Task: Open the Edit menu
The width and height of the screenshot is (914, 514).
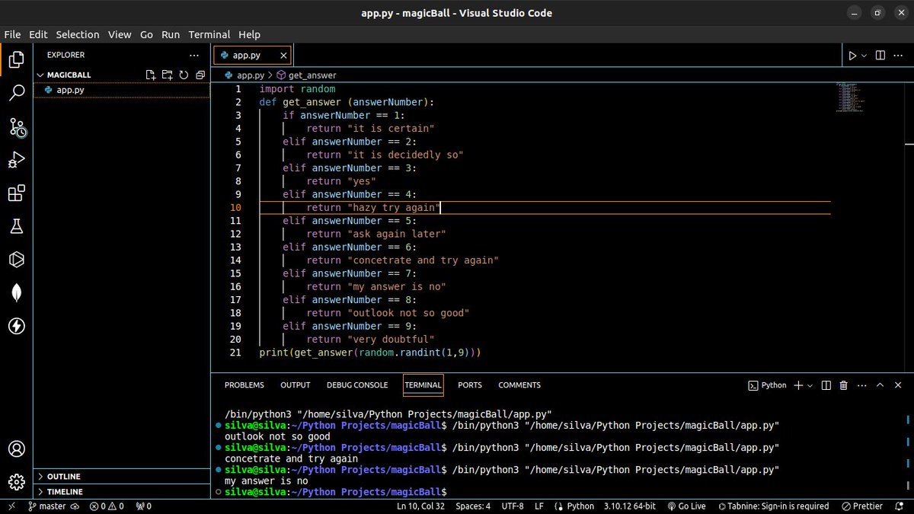Action: tap(38, 34)
